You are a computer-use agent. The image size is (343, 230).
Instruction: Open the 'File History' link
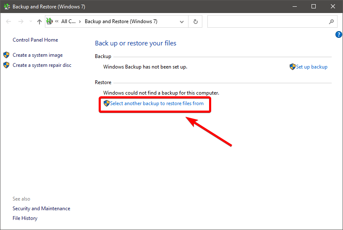(25, 218)
